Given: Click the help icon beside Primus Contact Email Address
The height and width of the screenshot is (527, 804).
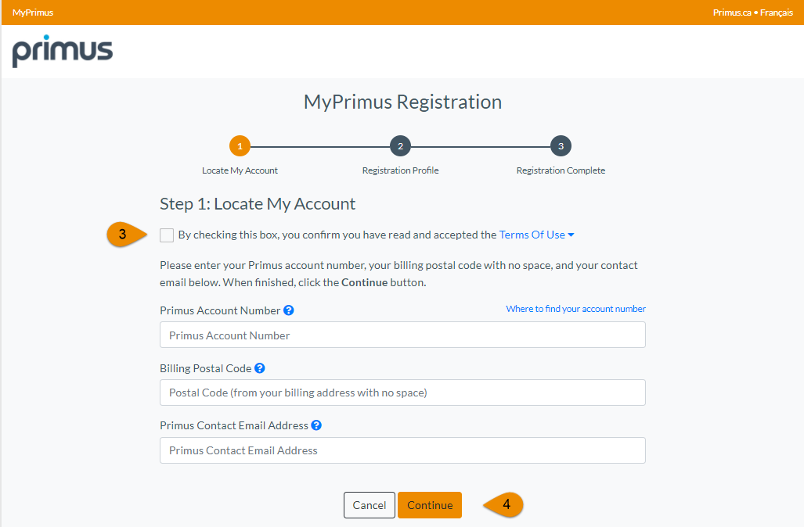Looking at the screenshot, I should (315, 426).
